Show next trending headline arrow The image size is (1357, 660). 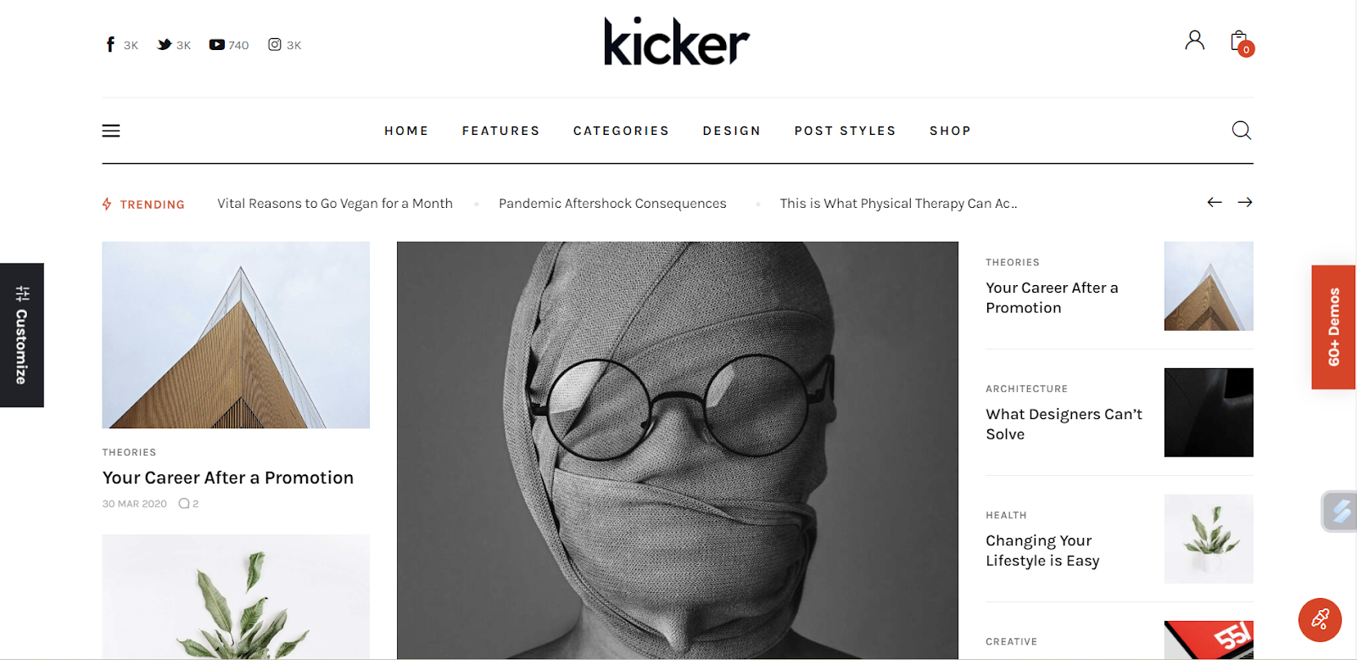coord(1245,202)
